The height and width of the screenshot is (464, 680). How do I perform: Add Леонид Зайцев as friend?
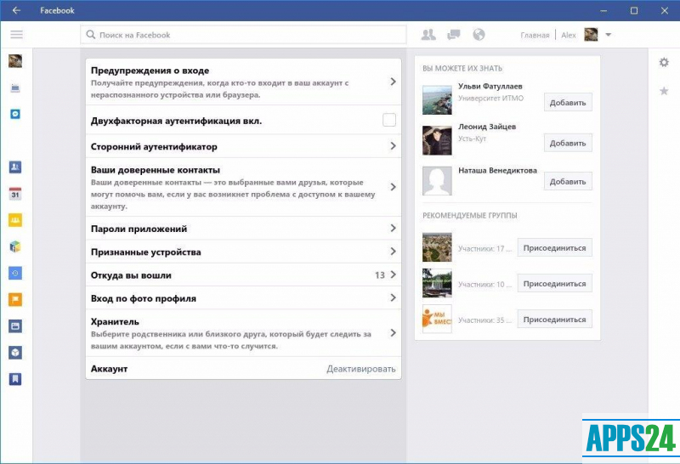568,143
